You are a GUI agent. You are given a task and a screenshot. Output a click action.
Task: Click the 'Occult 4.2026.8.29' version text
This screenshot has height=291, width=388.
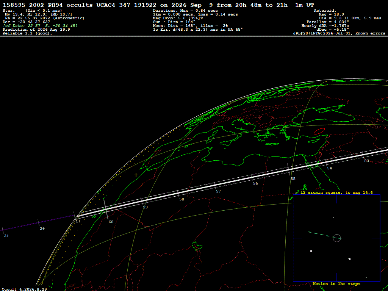24,289
